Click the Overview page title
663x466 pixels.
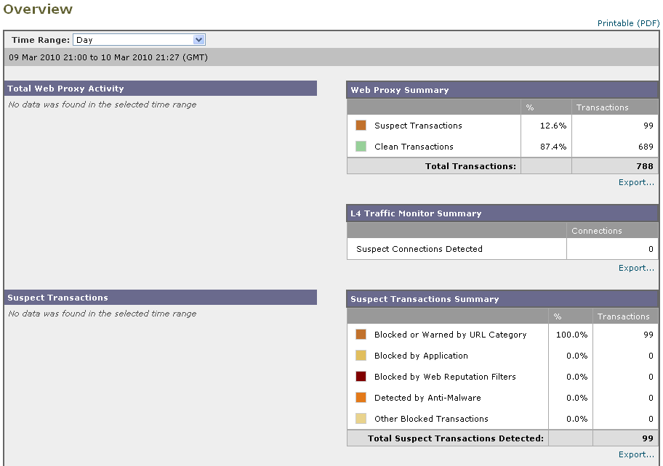(38, 9)
